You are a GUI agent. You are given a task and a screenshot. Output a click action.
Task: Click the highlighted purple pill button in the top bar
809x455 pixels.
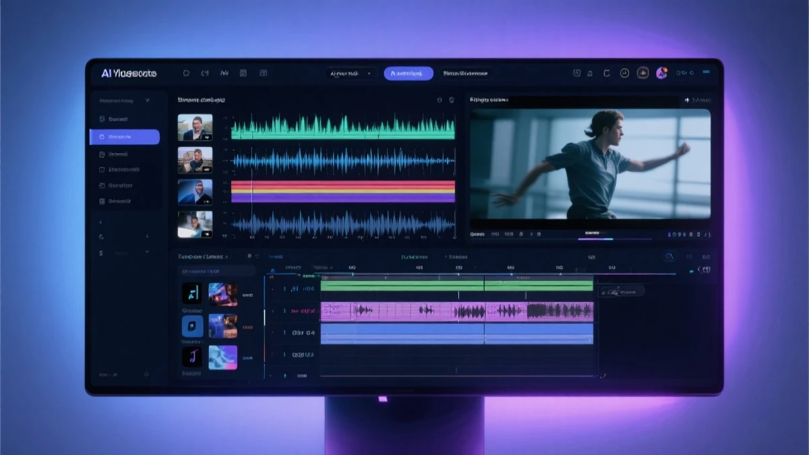coord(409,73)
